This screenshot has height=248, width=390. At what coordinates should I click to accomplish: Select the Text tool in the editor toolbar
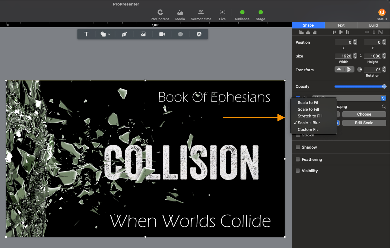pos(86,34)
